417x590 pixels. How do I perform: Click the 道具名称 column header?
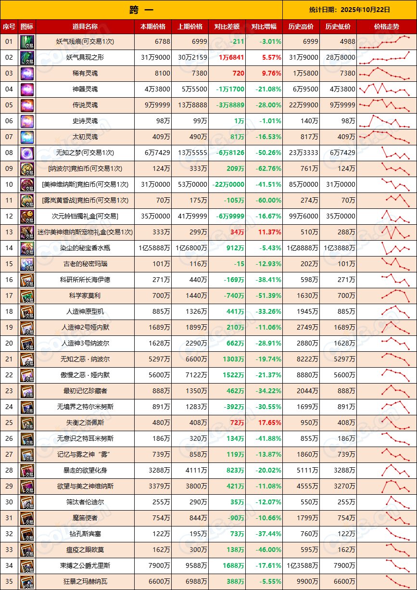pyautogui.click(x=85, y=26)
